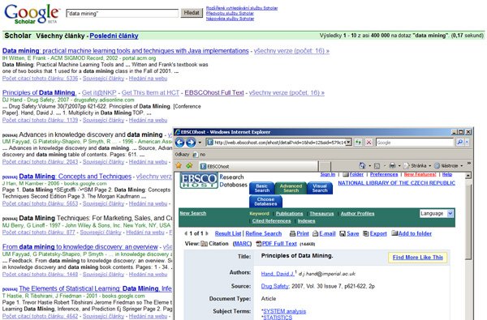Add page to favorites icon
The height and width of the screenshot is (320, 487).
[x=189, y=165]
